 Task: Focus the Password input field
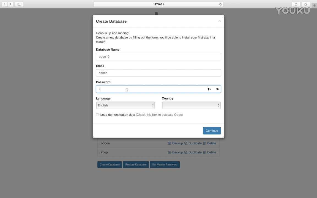tap(151, 89)
